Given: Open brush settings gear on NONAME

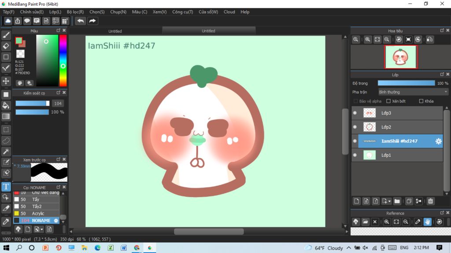Looking at the screenshot, I should coord(56,220).
